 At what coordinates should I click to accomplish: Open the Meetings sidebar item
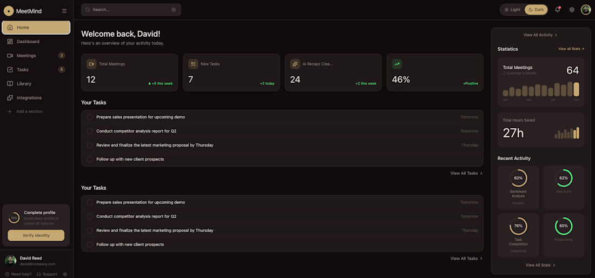point(26,56)
